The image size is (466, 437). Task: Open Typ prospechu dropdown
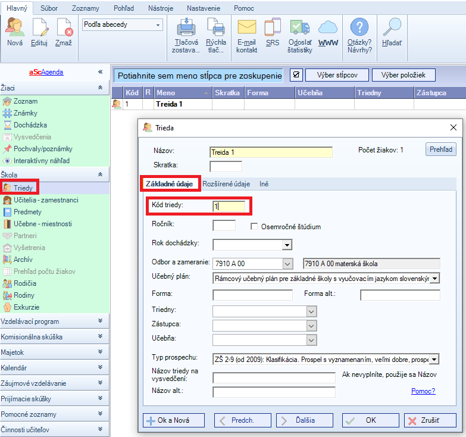(x=434, y=360)
